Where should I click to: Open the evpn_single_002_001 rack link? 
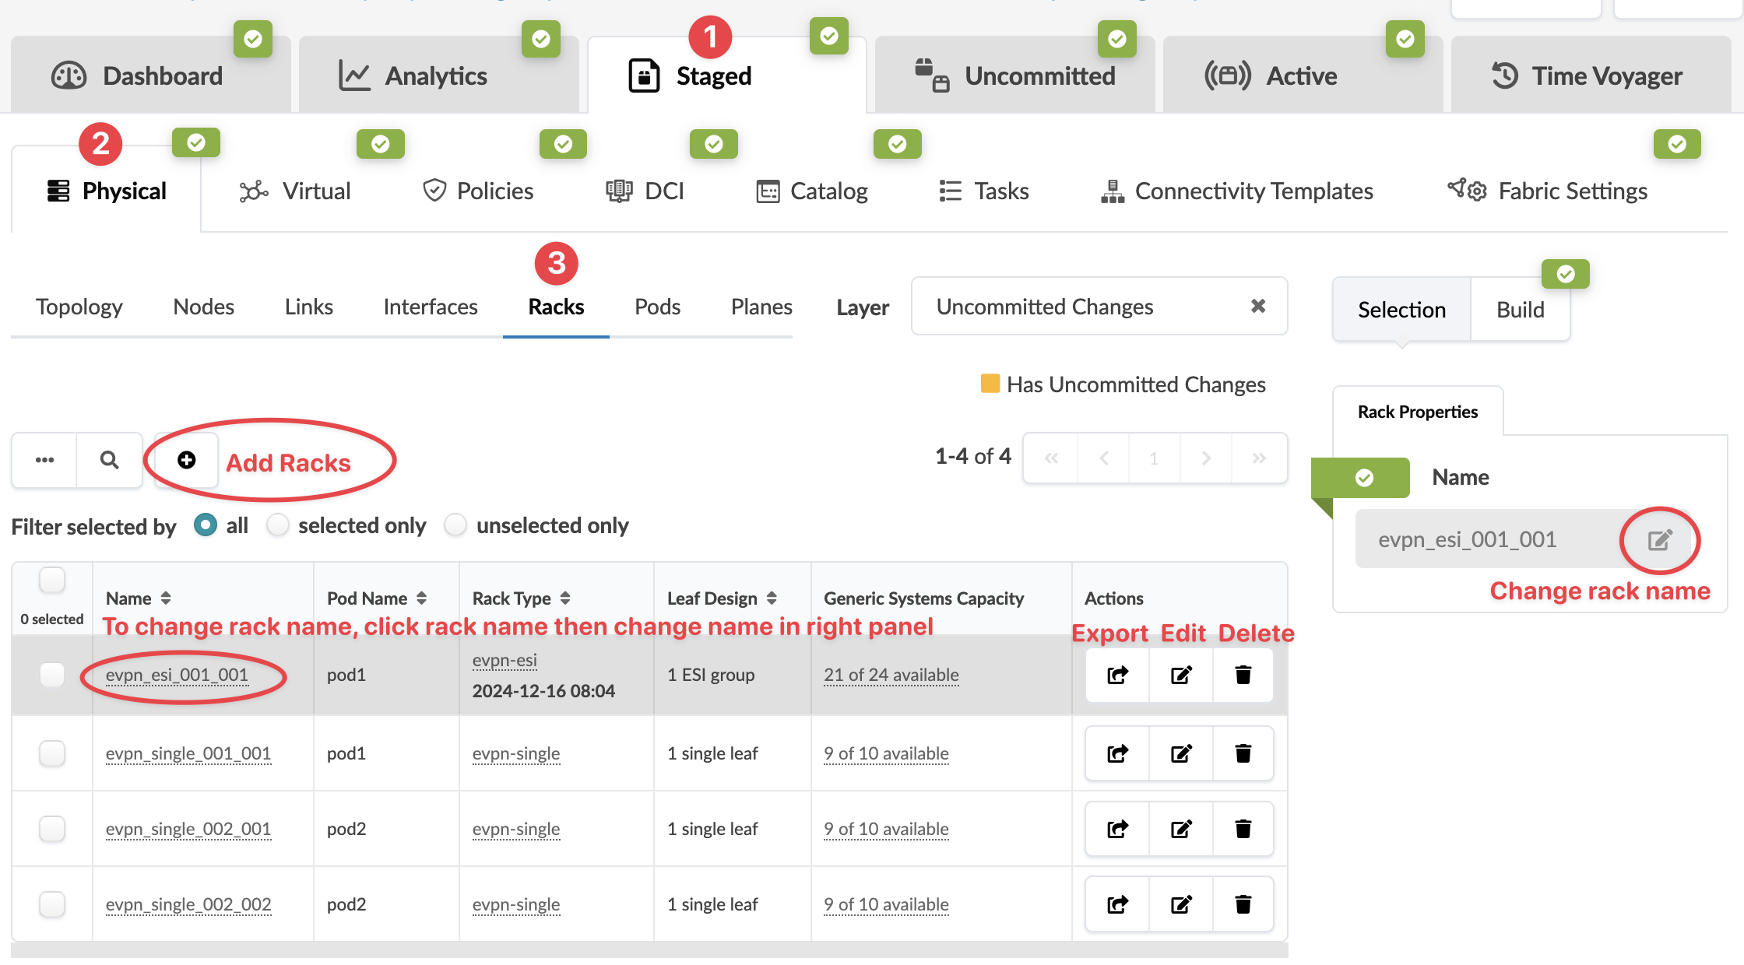[x=188, y=829]
